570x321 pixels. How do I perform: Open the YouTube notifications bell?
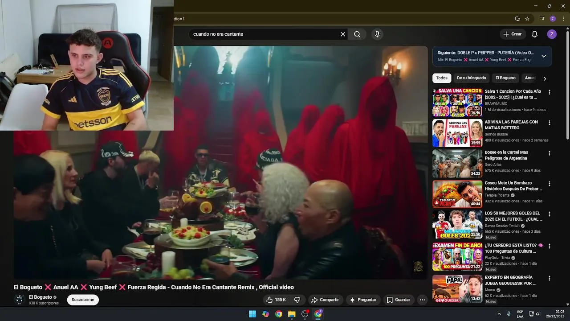click(x=535, y=34)
